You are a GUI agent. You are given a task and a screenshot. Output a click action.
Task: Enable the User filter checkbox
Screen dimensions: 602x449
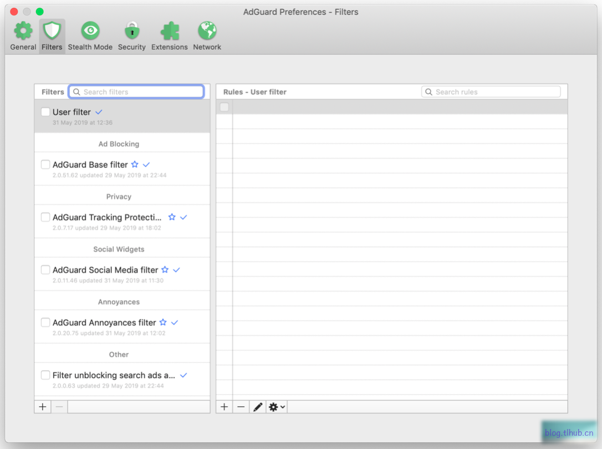[45, 111]
